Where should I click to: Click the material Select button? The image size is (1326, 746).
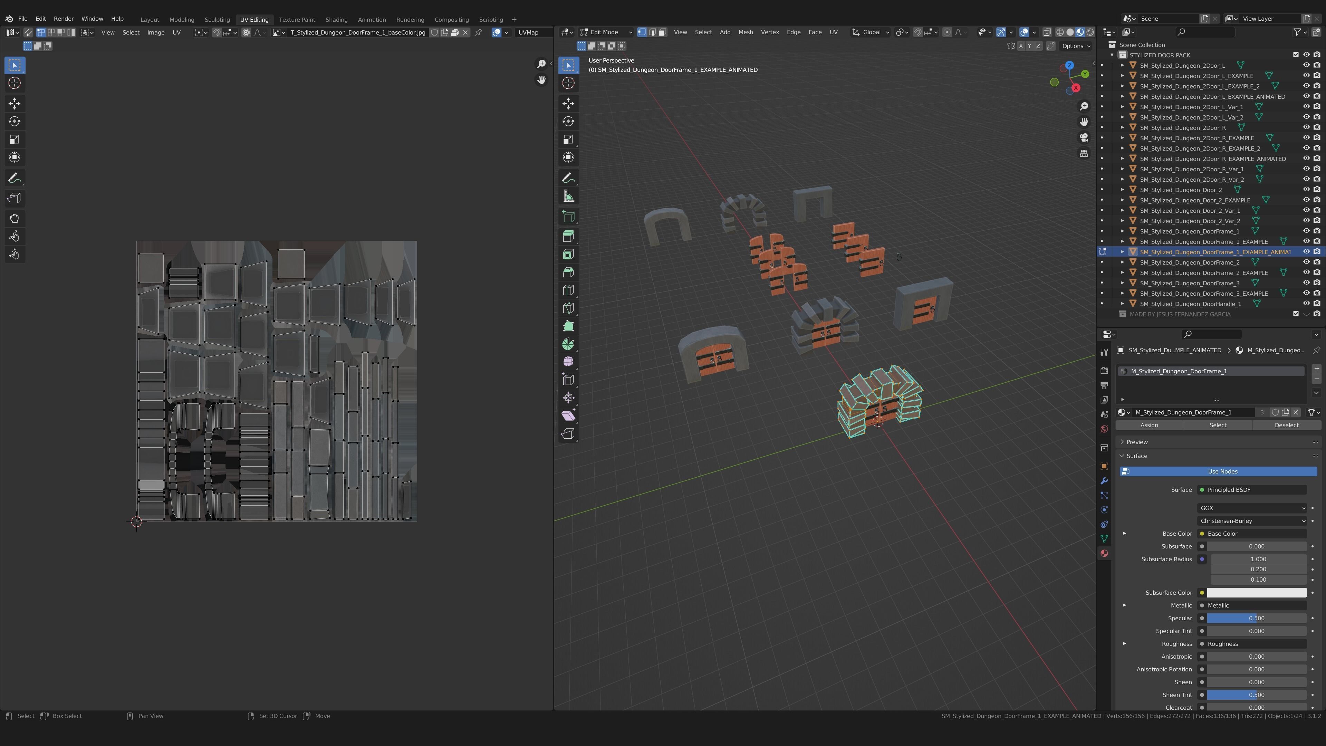[1218, 425]
